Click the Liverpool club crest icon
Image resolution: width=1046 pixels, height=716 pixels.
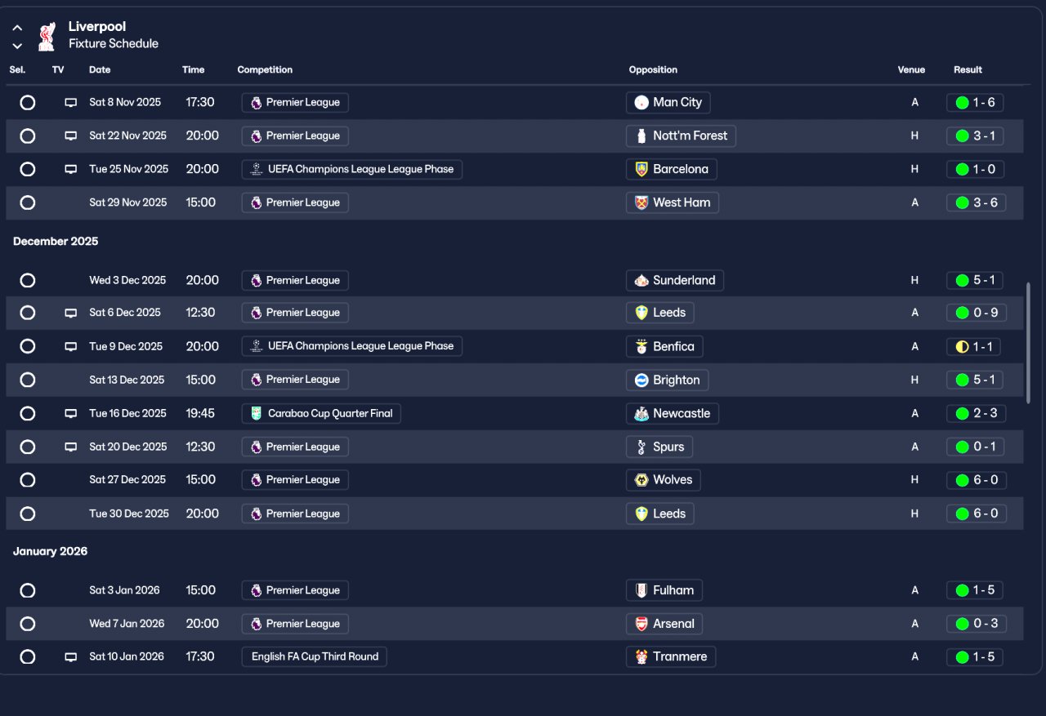[47, 36]
